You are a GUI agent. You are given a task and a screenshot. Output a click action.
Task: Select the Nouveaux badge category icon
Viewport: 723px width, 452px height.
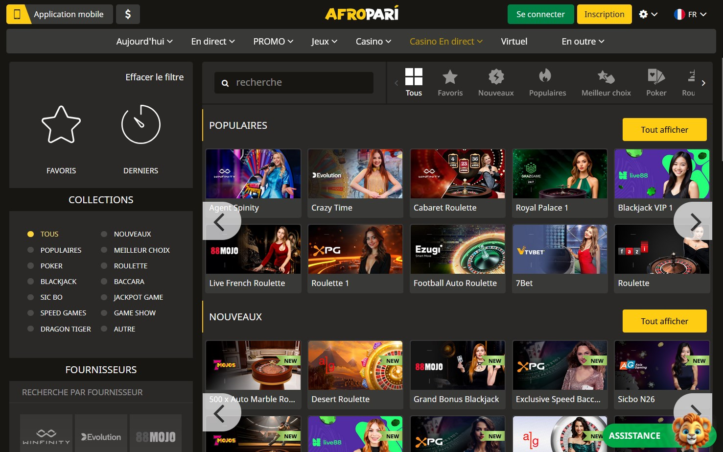496,76
